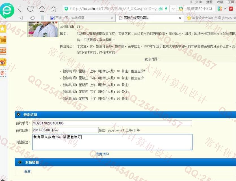Image resolution: width=236 pixels, height=181 pixels.
Task: Click the sidebar favorites star icon
Action: [3, 29]
